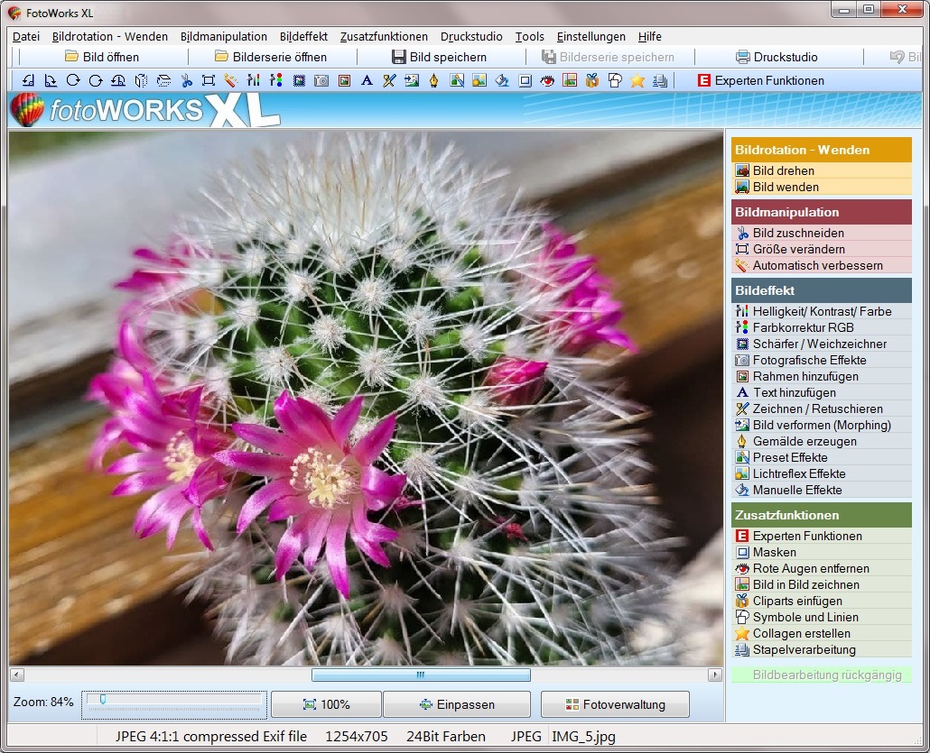This screenshot has width=930, height=753.
Task: Open the Hilfe menu
Action: click(x=649, y=37)
